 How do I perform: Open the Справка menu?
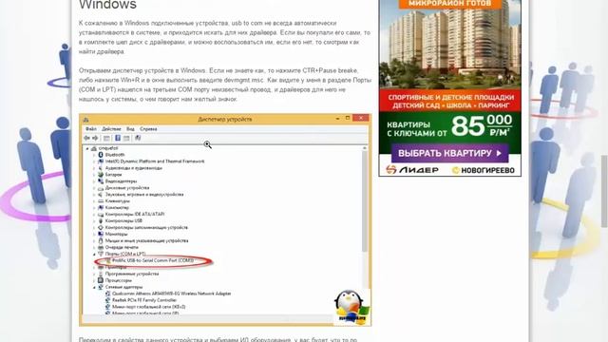pyautogui.click(x=148, y=129)
